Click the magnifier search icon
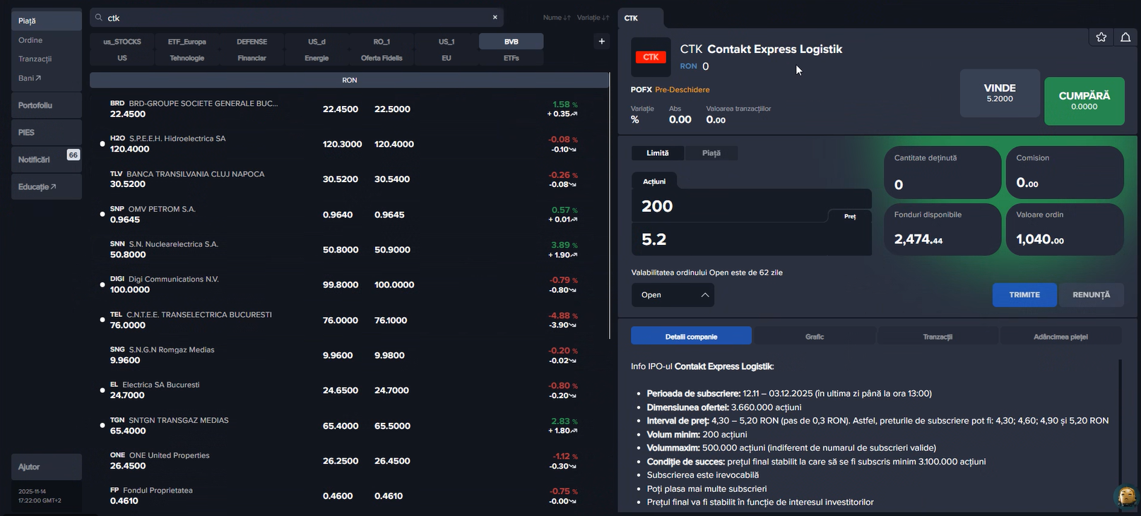Viewport: 1141px width, 516px height. (99, 18)
